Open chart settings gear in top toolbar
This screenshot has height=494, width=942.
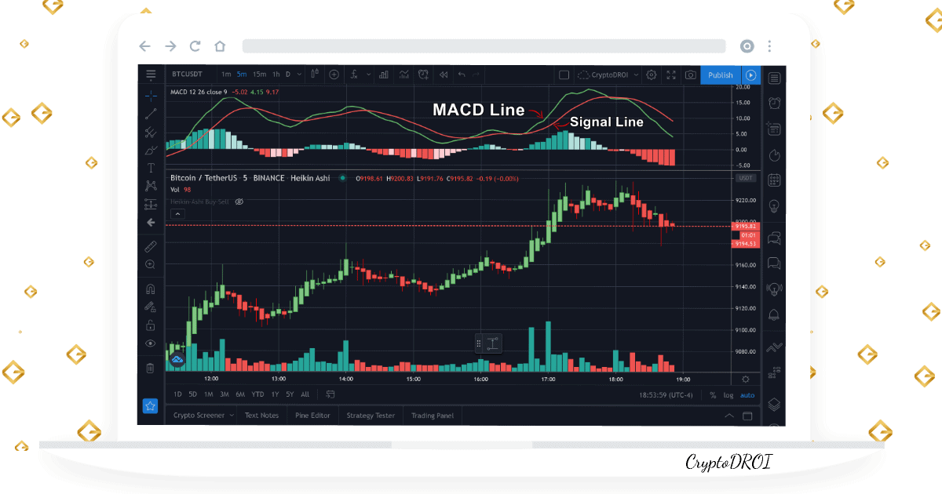pos(651,75)
